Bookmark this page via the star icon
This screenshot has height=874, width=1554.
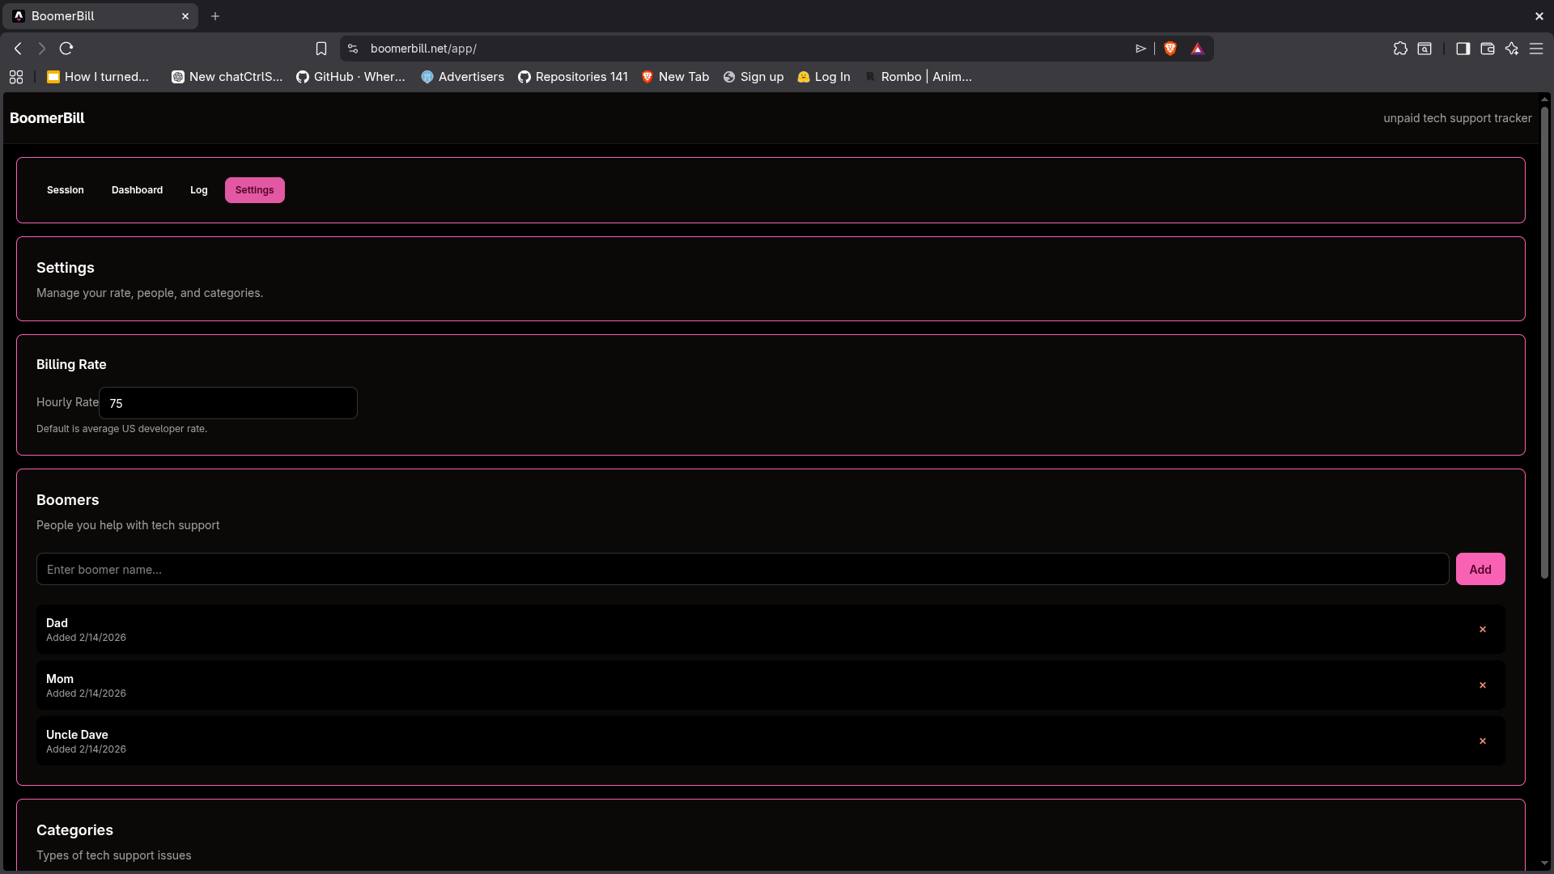[x=321, y=49]
